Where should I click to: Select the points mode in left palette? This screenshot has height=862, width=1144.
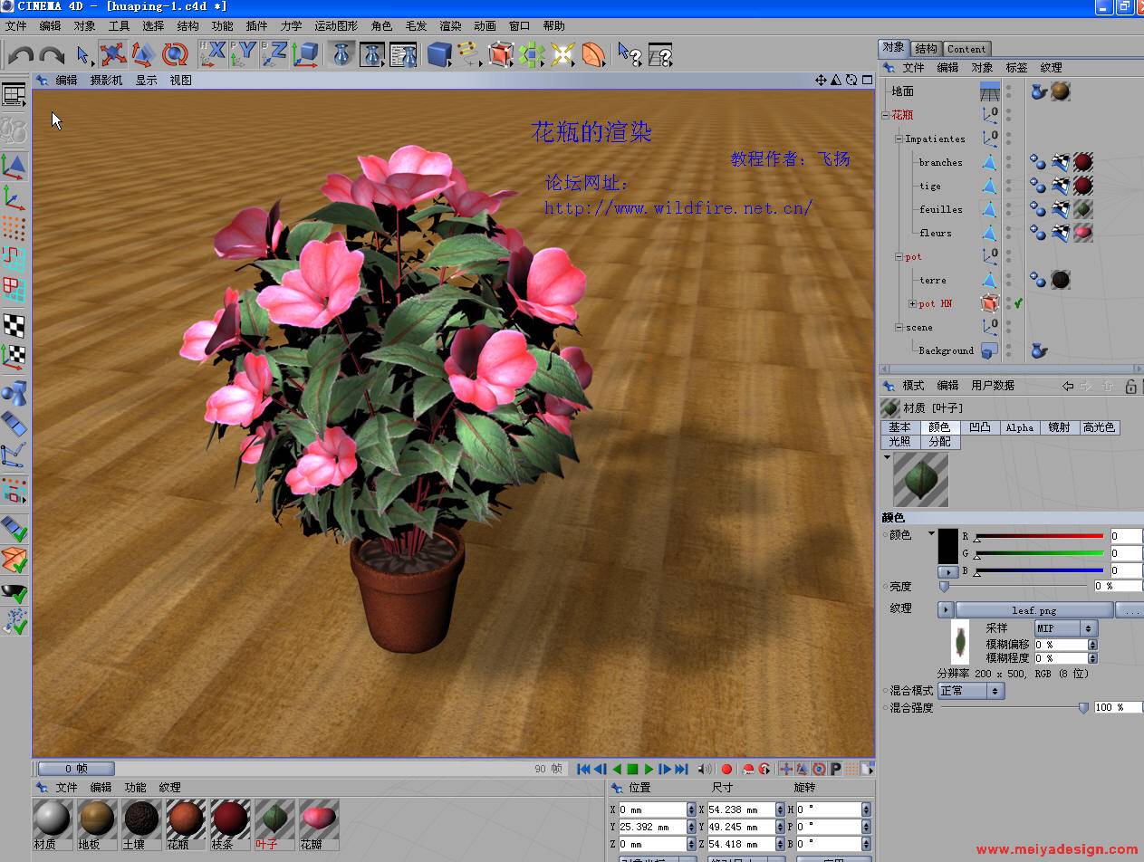(14, 227)
